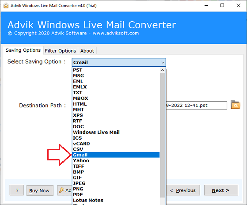The height and width of the screenshot is (205, 247).
Task: Select DOC as saving option
Action: (x=116, y=127)
